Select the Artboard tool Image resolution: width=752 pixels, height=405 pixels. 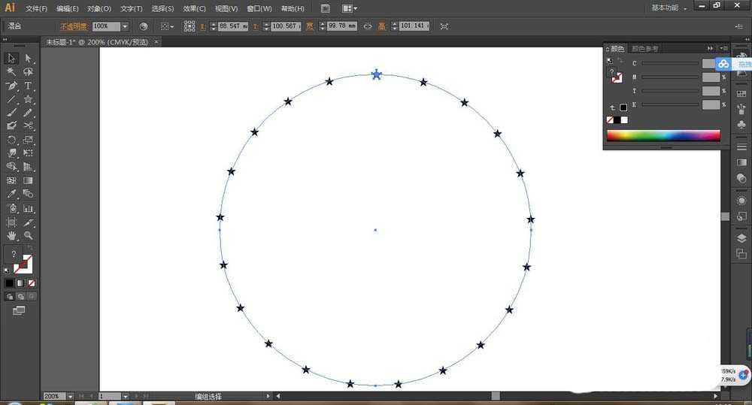click(11, 222)
